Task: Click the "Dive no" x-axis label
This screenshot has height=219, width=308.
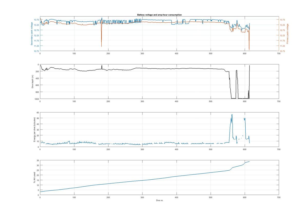Action: click(x=159, y=200)
